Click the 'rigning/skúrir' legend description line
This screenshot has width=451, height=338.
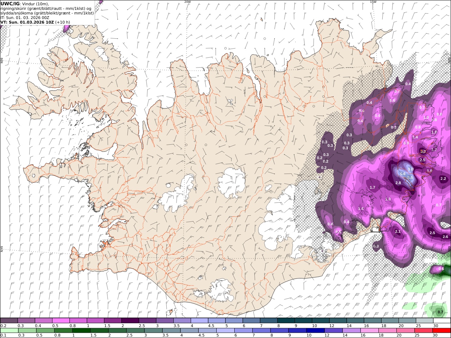(x=46, y=8)
